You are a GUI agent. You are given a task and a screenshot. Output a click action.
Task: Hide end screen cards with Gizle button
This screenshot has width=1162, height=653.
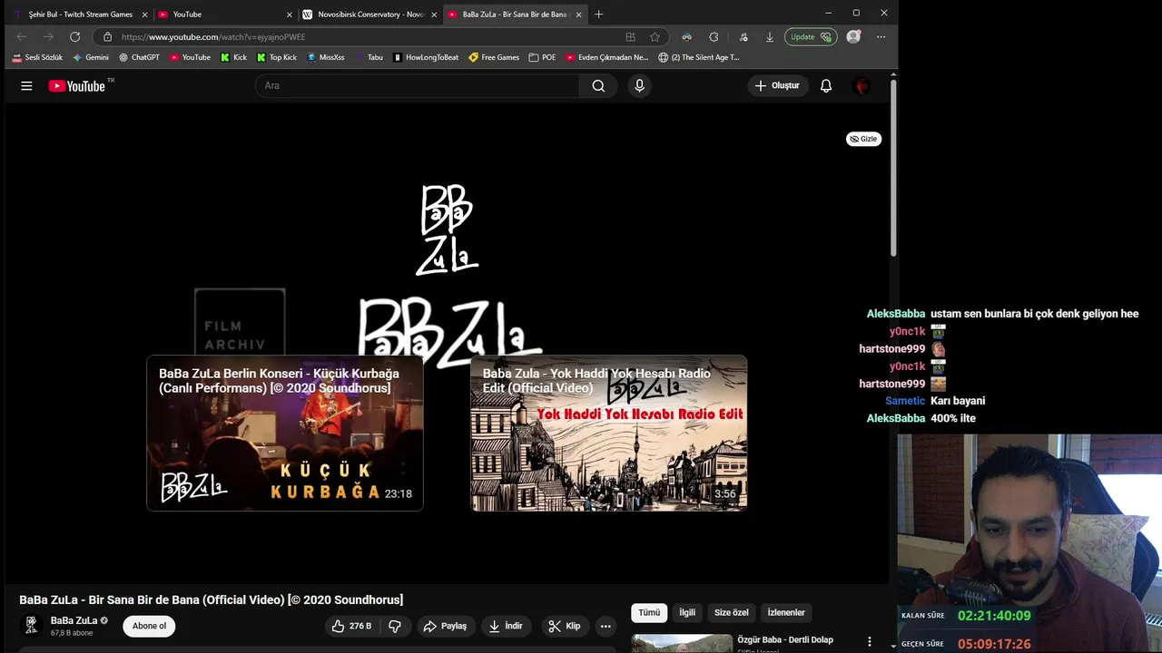pyautogui.click(x=863, y=139)
